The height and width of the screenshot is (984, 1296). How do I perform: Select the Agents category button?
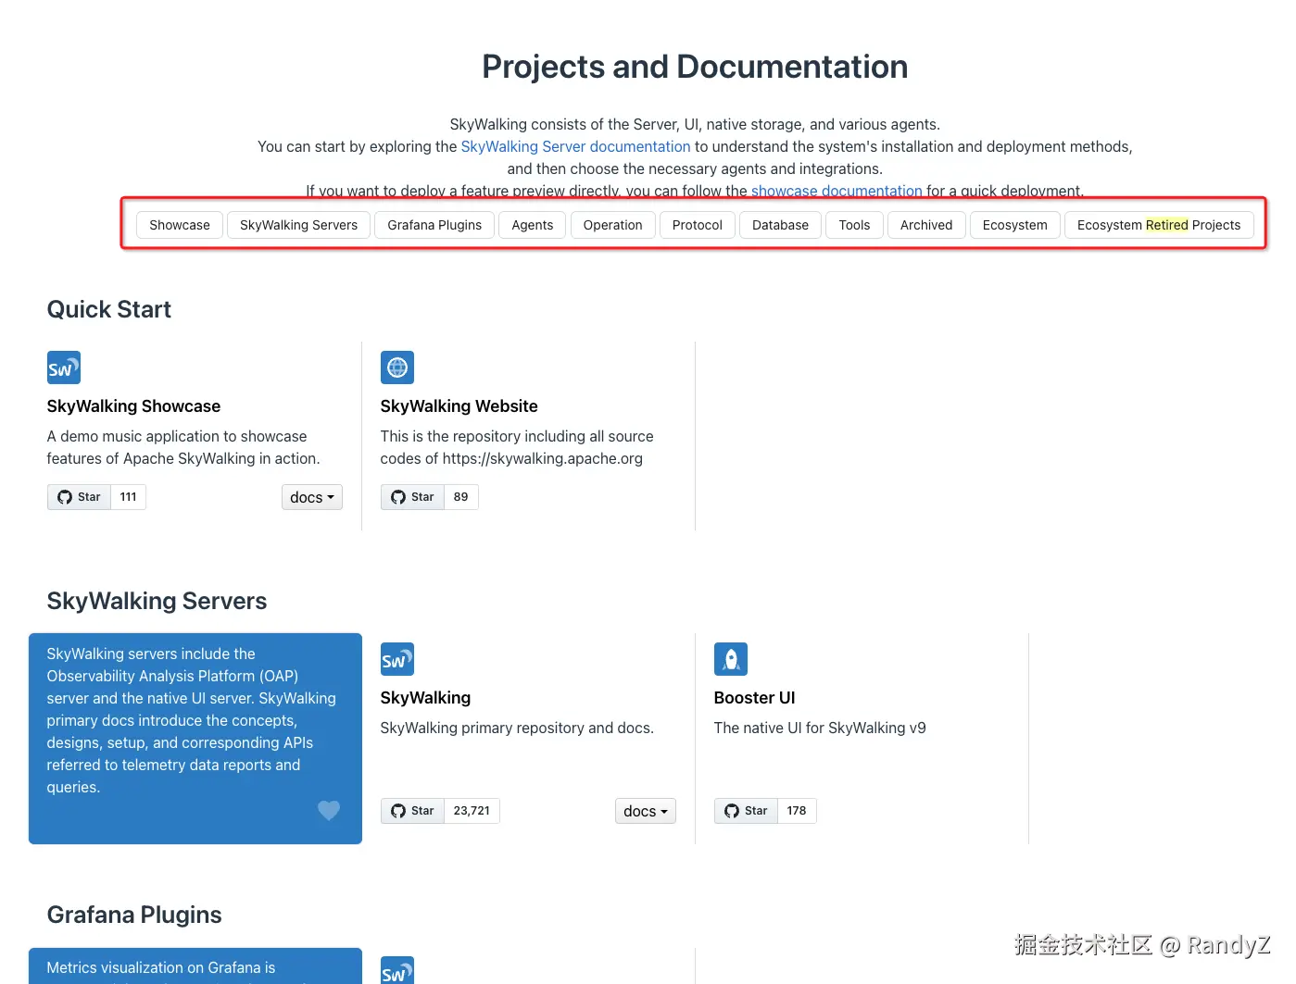[533, 225]
